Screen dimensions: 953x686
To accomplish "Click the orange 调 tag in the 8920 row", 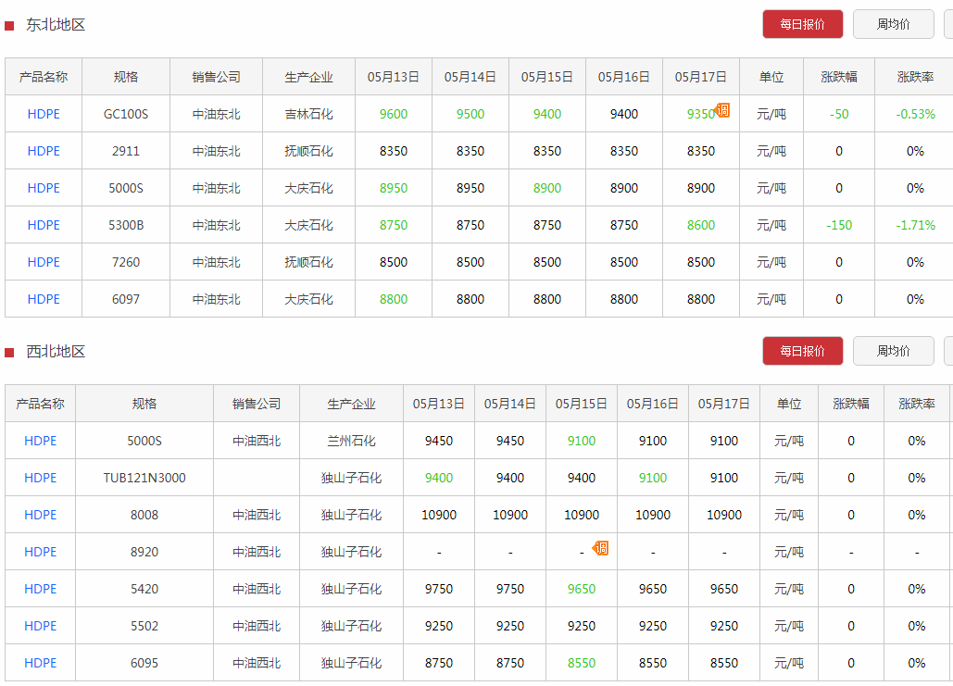I will pyautogui.click(x=601, y=548).
